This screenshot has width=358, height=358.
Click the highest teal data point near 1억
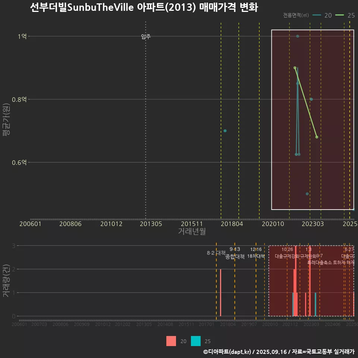click(298, 36)
